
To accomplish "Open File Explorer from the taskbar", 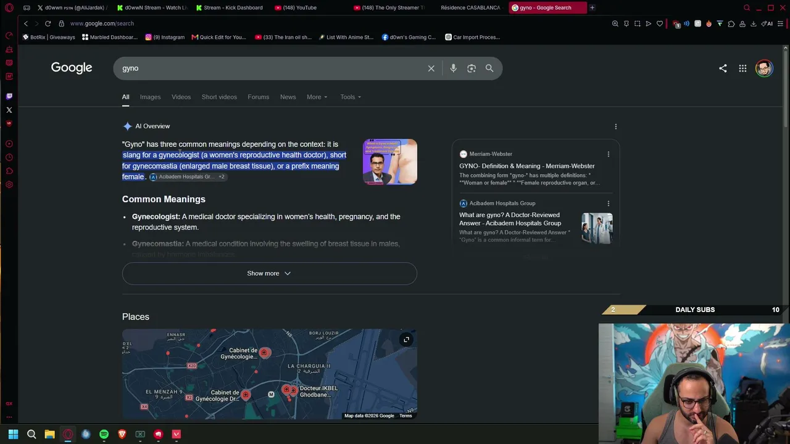I will coord(49,434).
